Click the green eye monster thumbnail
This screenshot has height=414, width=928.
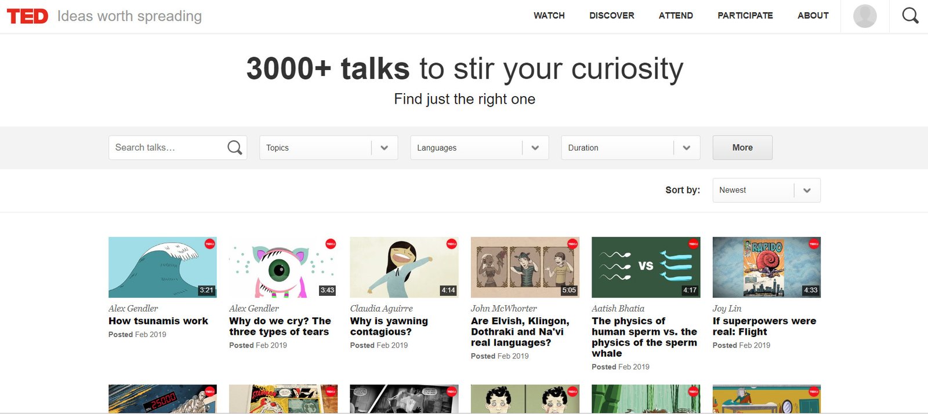(x=283, y=267)
